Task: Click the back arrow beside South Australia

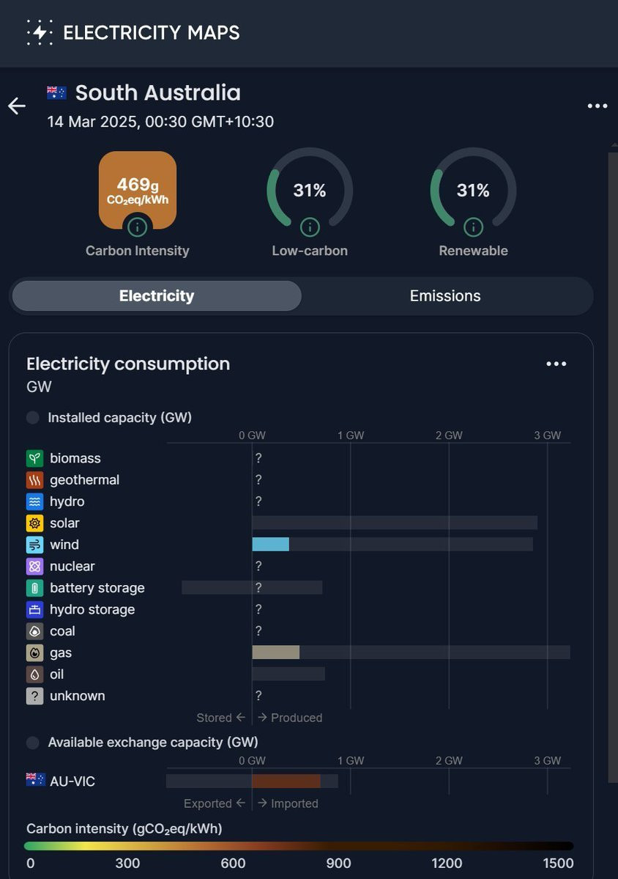Action: pos(17,106)
